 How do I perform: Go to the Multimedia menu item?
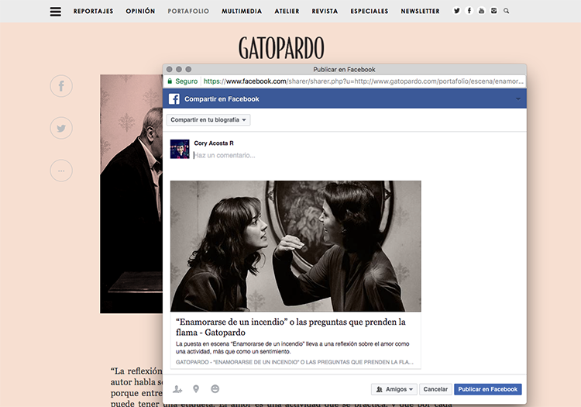pos(242,12)
